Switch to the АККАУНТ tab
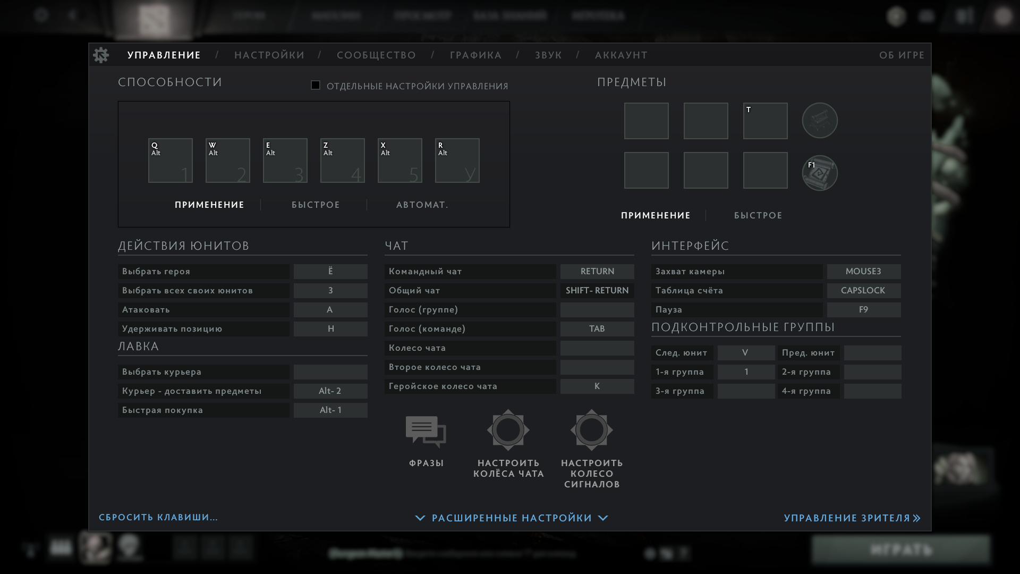This screenshot has width=1020, height=574. point(621,55)
